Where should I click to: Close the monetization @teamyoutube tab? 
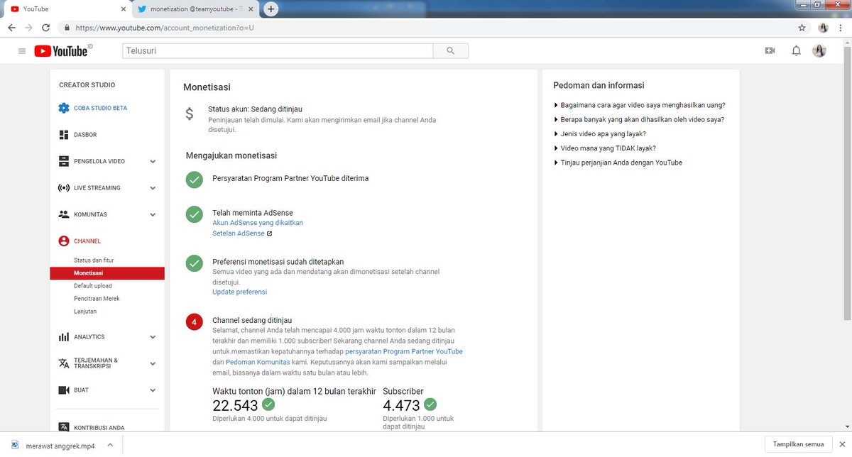pyautogui.click(x=251, y=9)
